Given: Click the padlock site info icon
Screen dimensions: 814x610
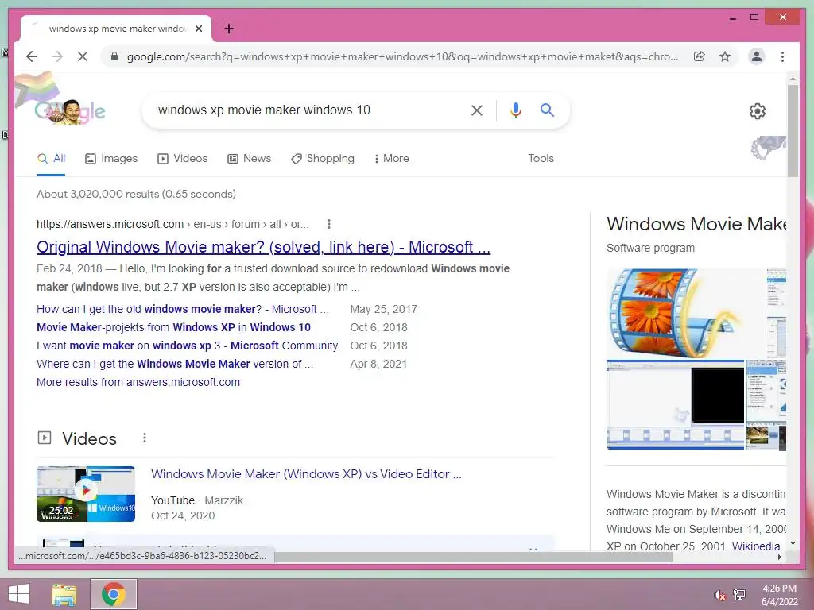Looking at the screenshot, I should (x=114, y=56).
